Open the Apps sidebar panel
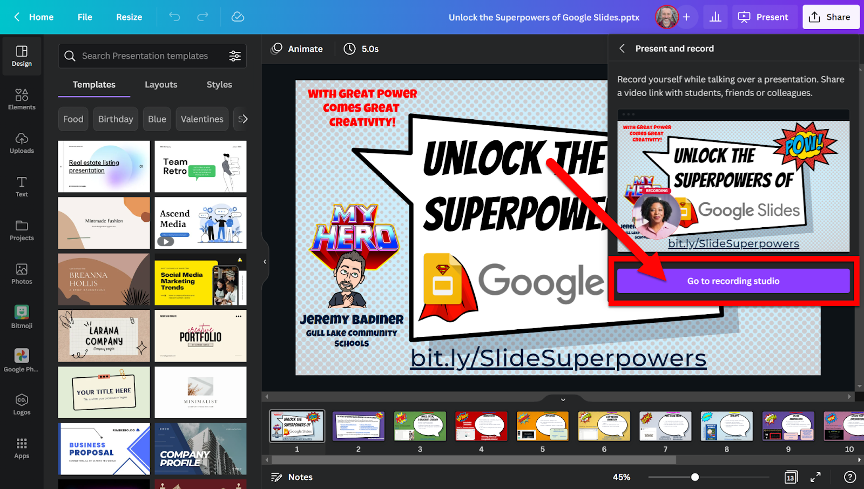Image resolution: width=864 pixels, height=489 pixels. (x=22, y=448)
